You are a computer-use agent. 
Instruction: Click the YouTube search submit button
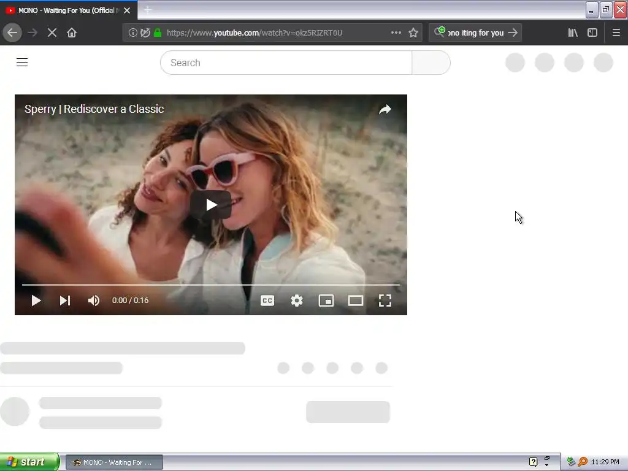tap(431, 63)
